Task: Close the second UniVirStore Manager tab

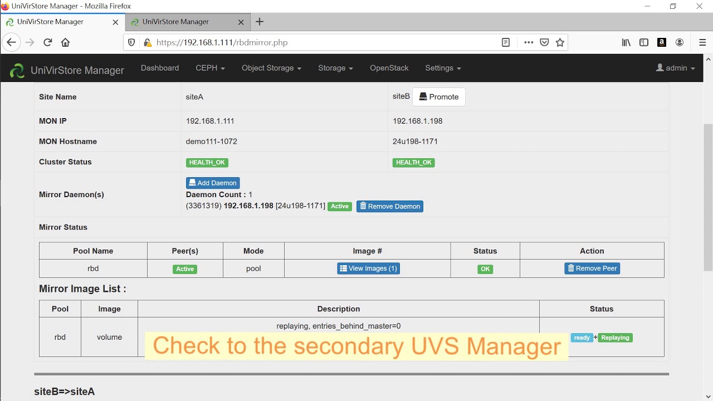Action: pyautogui.click(x=241, y=22)
